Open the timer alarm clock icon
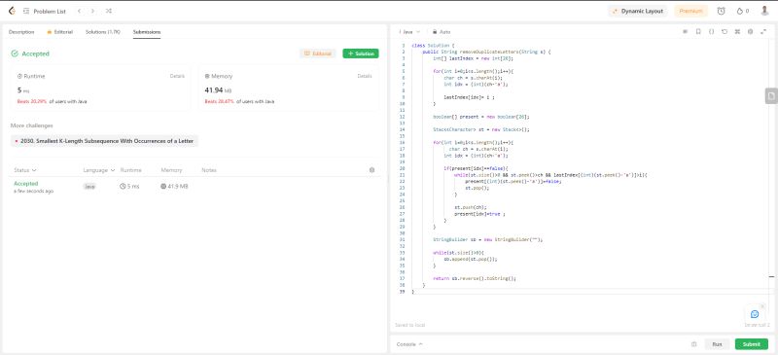This screenshot has height=355, width=778. pos(721,11)
